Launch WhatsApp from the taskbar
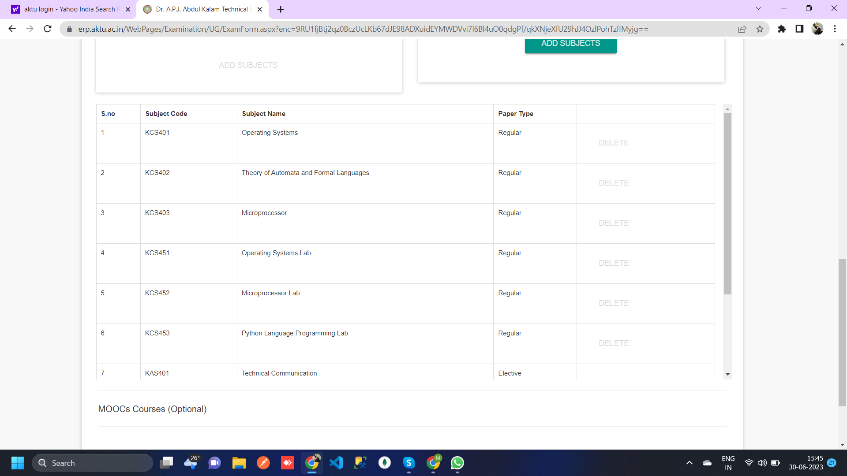 coord(457,463)
